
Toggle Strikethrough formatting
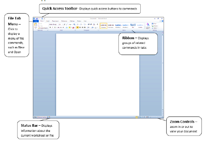click(58, 27)
